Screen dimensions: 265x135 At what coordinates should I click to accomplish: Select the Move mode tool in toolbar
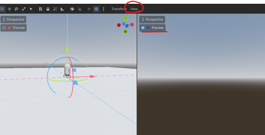(10, 9)
